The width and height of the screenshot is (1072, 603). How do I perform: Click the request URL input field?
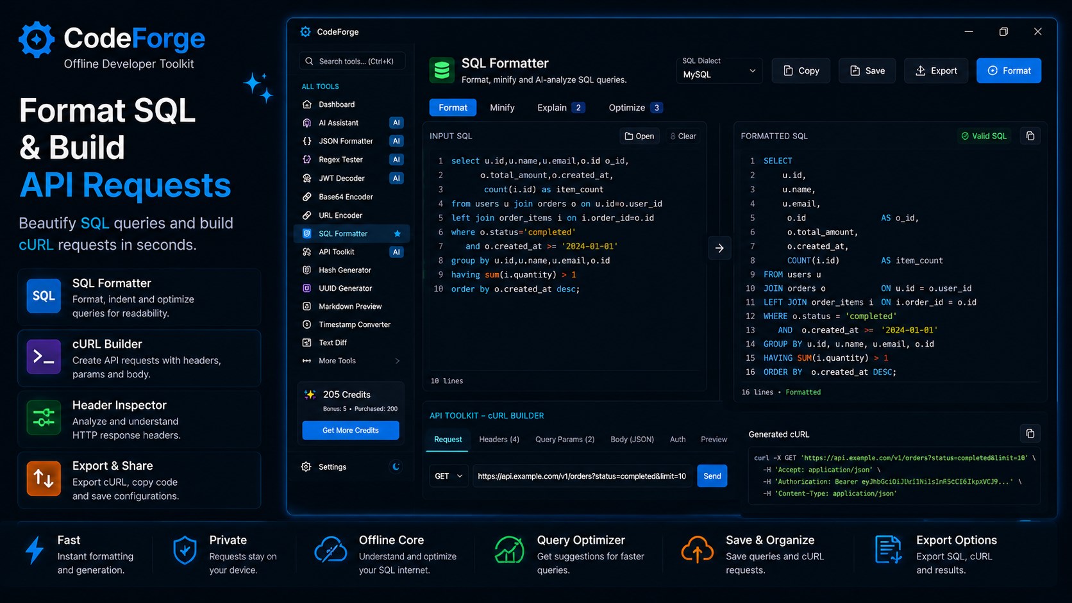[x=582, y=476]
